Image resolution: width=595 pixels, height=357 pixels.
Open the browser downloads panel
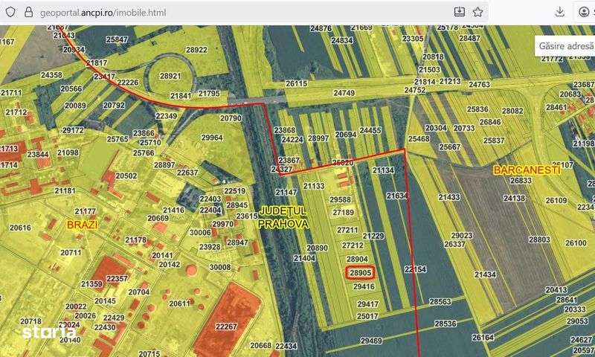point(560,12)
